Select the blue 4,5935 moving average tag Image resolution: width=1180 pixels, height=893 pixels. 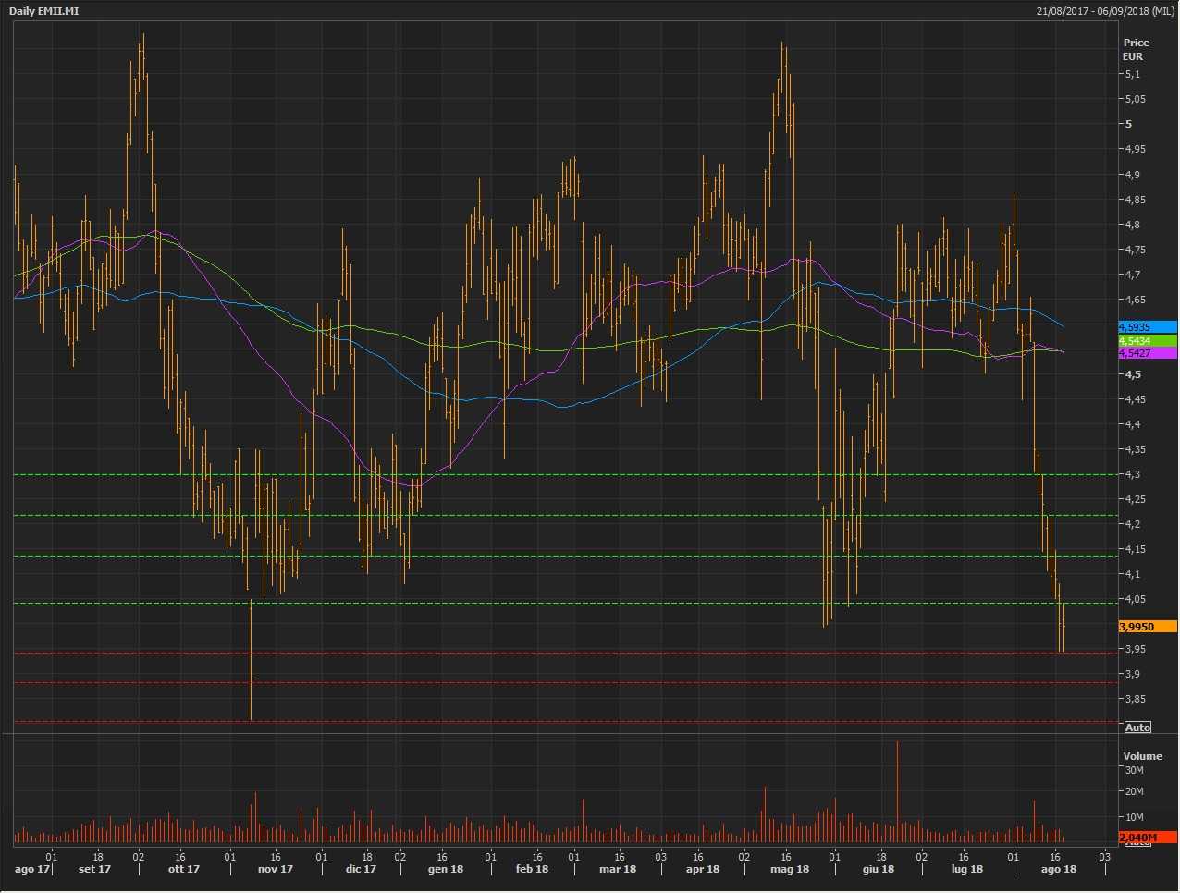[1147, 327]
